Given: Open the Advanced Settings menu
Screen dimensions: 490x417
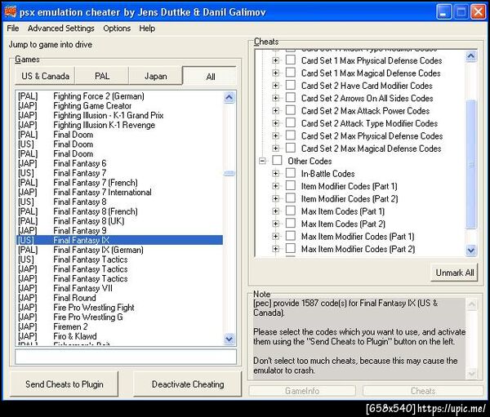Looking at the screenshot, I should pyautogui.click(x=61, y=29).
